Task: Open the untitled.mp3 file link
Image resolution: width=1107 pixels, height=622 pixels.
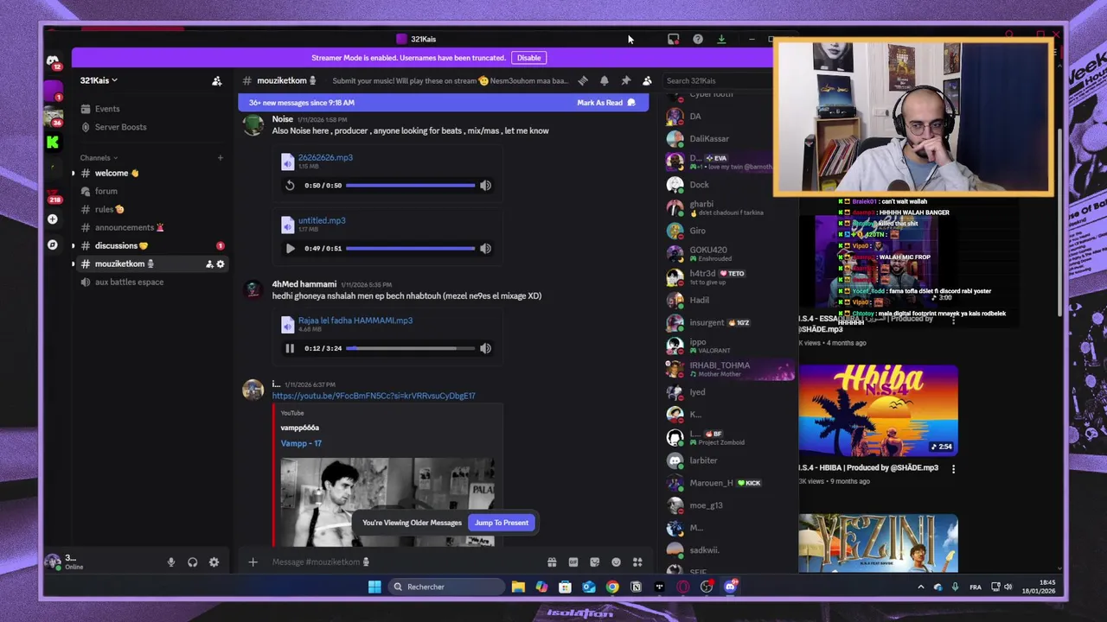Action: click(x=322, y=221)
